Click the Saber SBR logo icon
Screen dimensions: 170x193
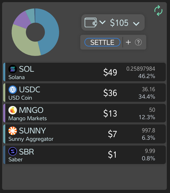tap(13, 151)
